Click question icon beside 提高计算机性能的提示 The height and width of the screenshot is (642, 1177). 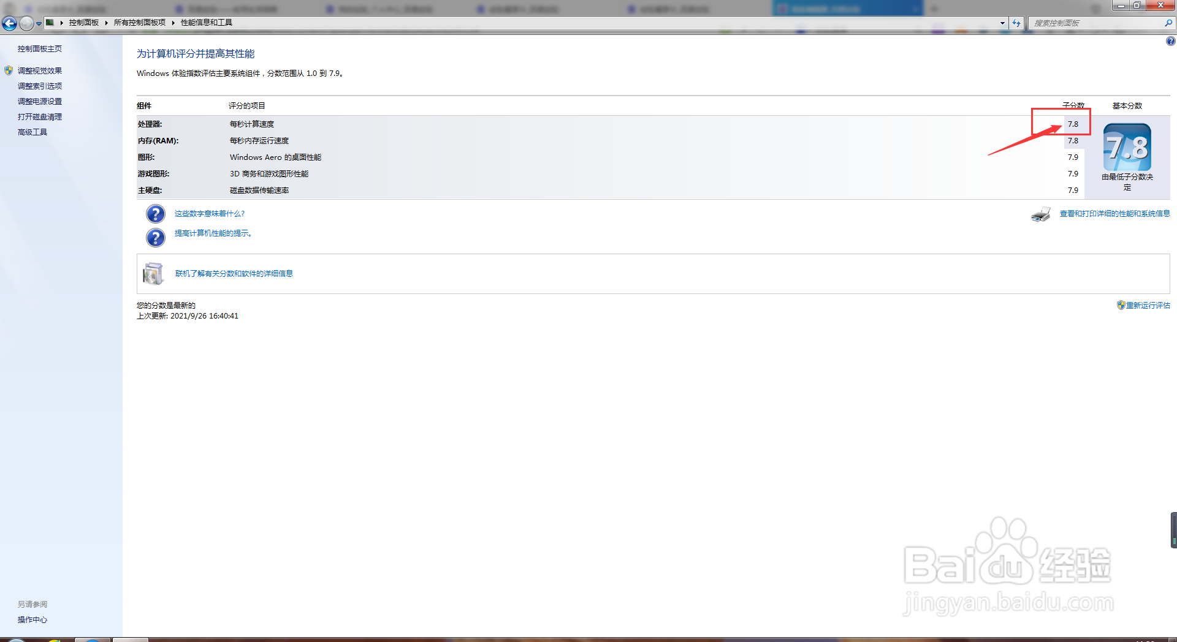tap(156, 238)
